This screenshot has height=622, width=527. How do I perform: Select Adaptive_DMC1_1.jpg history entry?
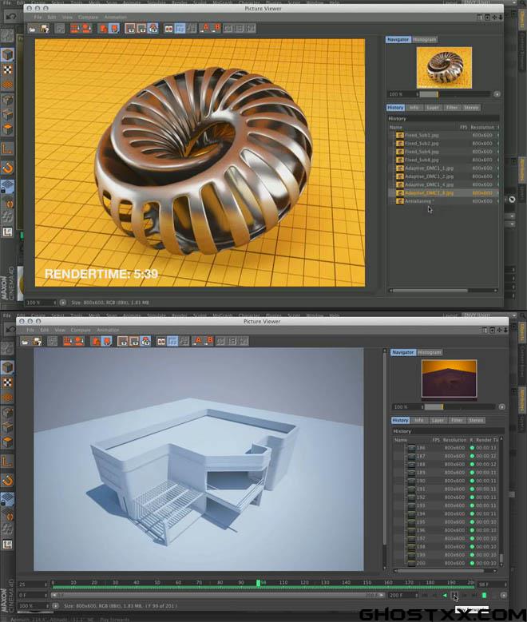(444, 168)
